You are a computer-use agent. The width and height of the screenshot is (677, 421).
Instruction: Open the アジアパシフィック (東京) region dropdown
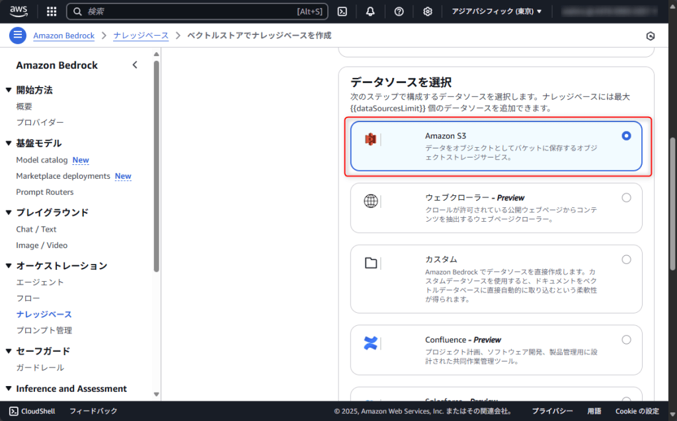[x=497, y=12]
